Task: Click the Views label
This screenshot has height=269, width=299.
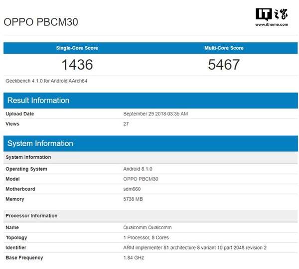Action: pyautogui.click(x=12, y=124)
